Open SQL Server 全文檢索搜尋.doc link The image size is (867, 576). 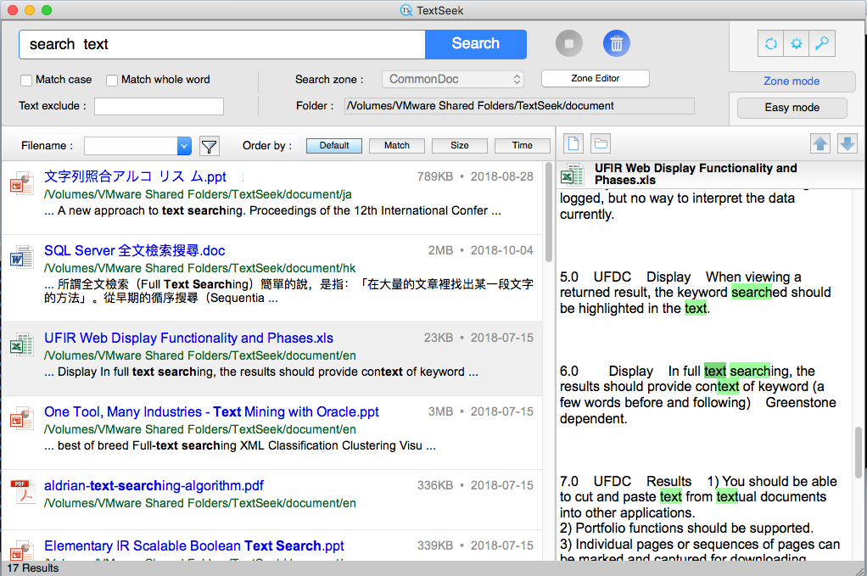point(134,250)
